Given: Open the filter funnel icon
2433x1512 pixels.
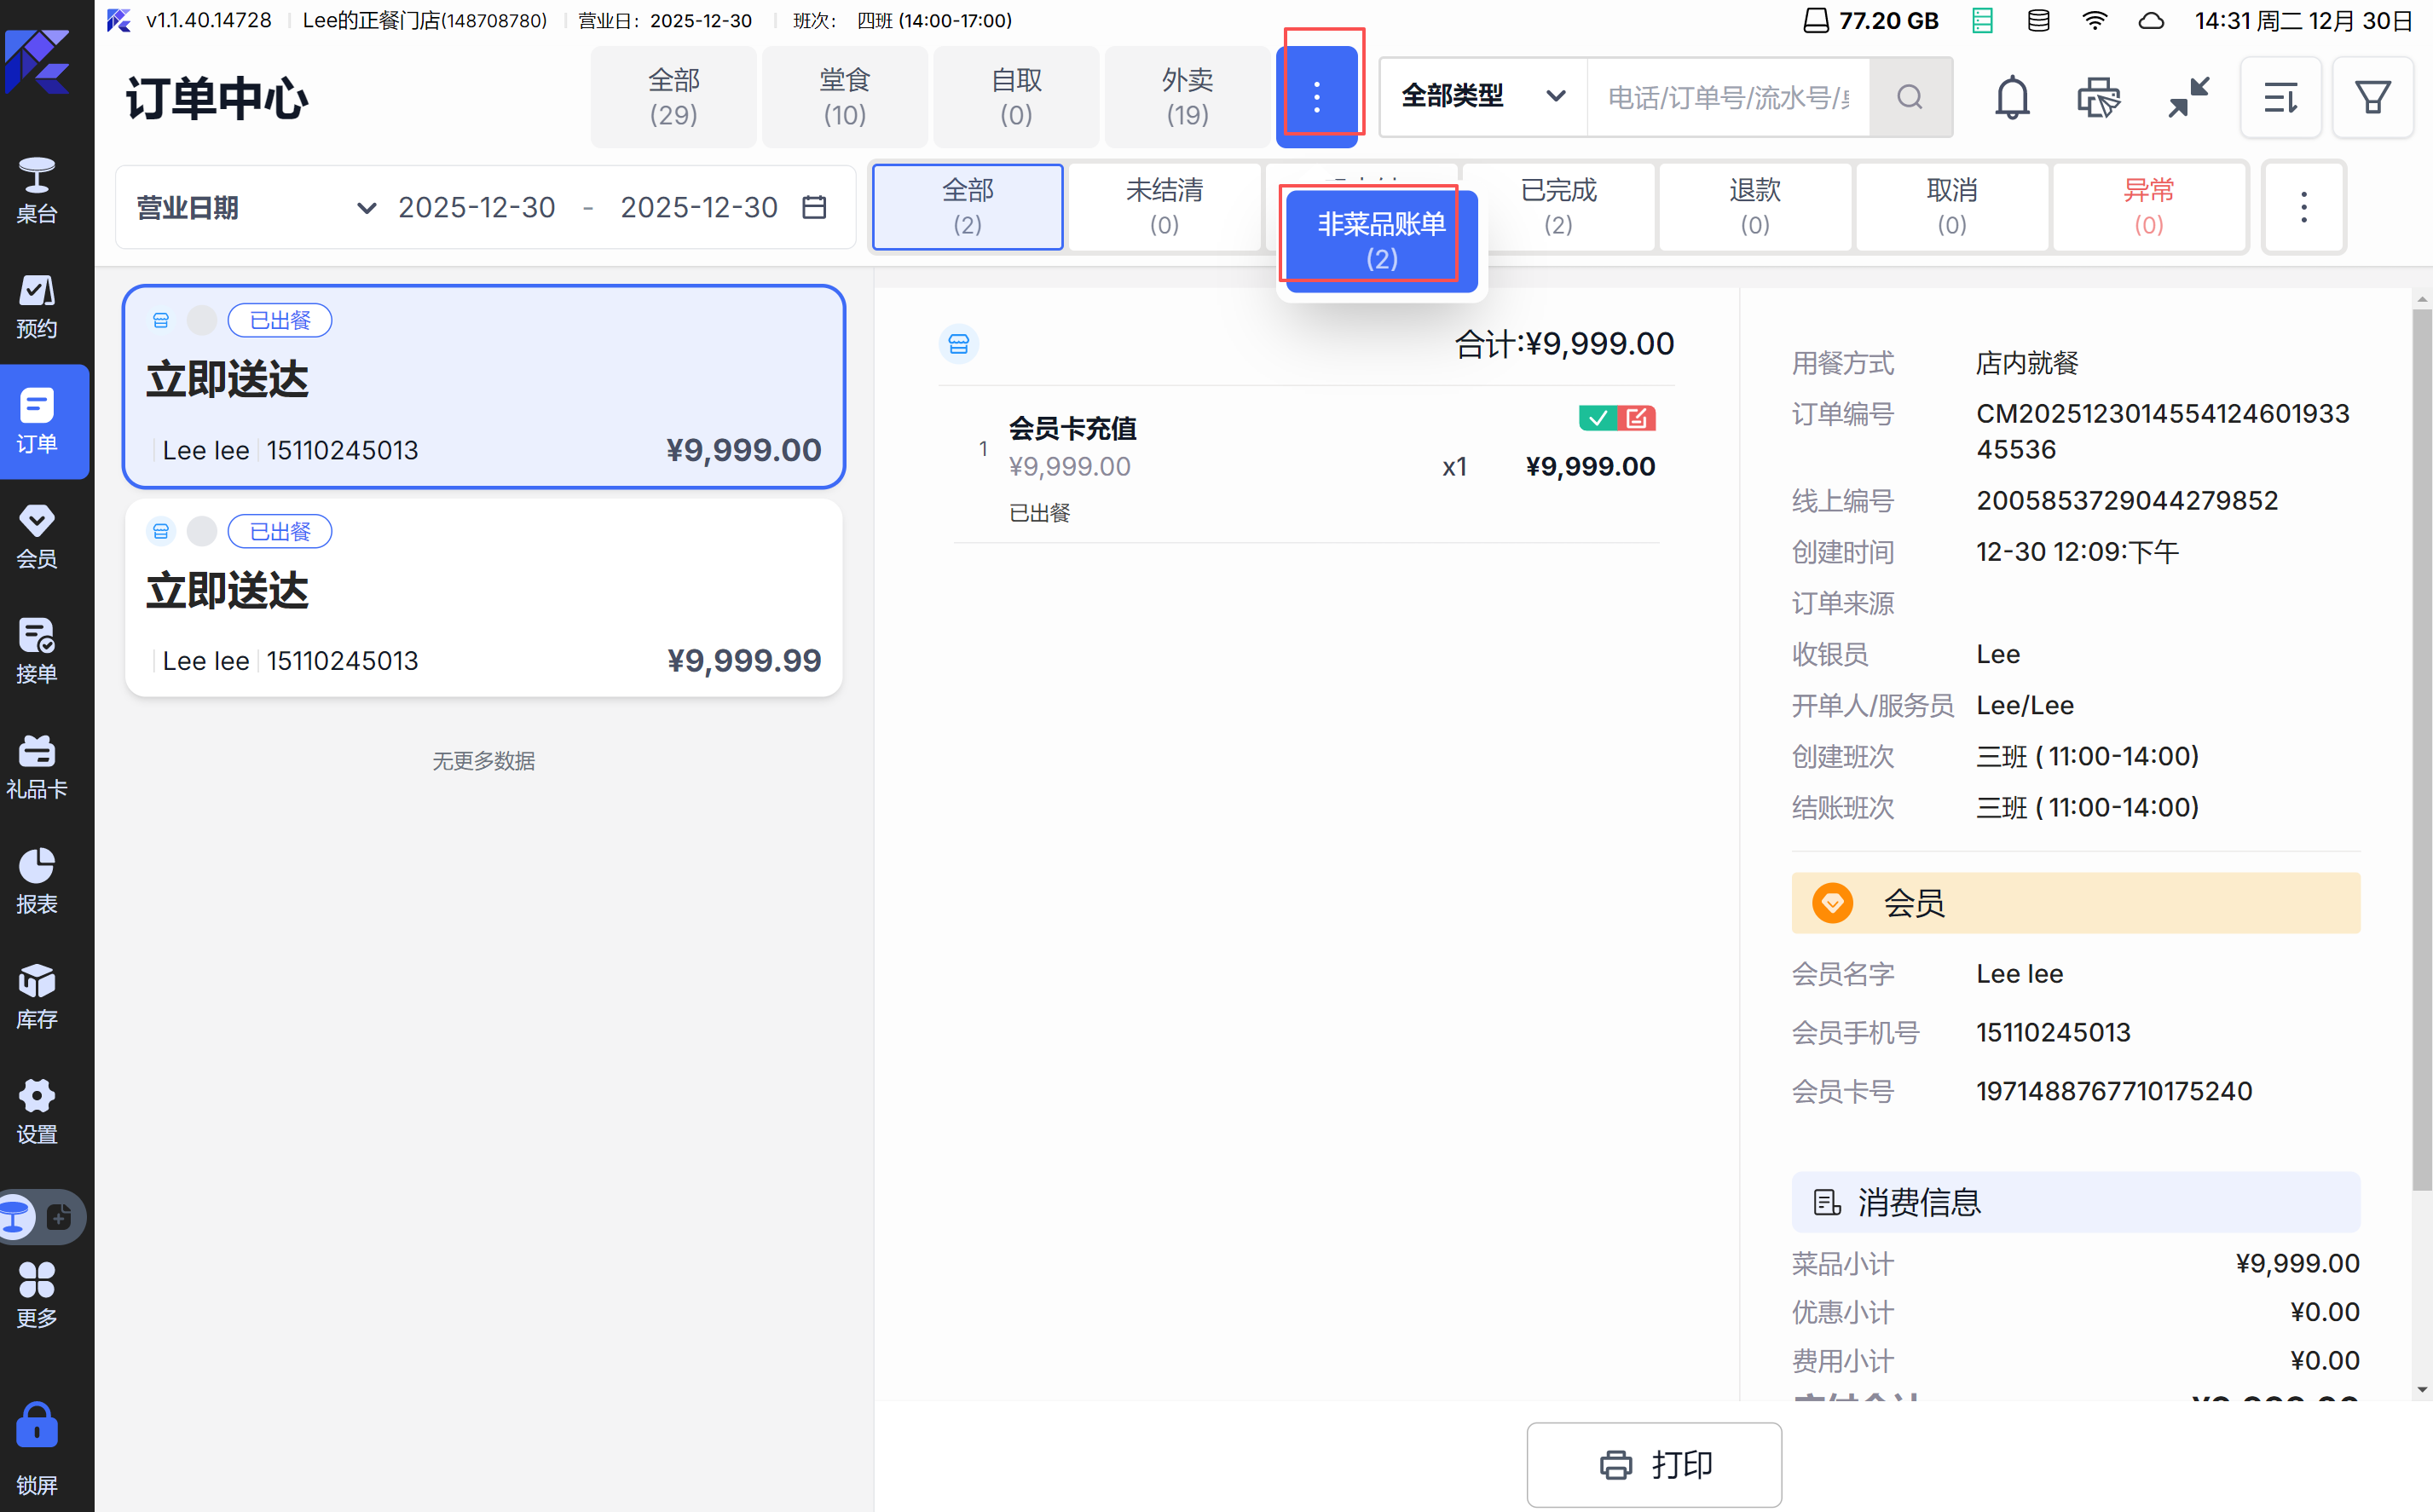Looking at the screenshot, I should click(2372, 98).
